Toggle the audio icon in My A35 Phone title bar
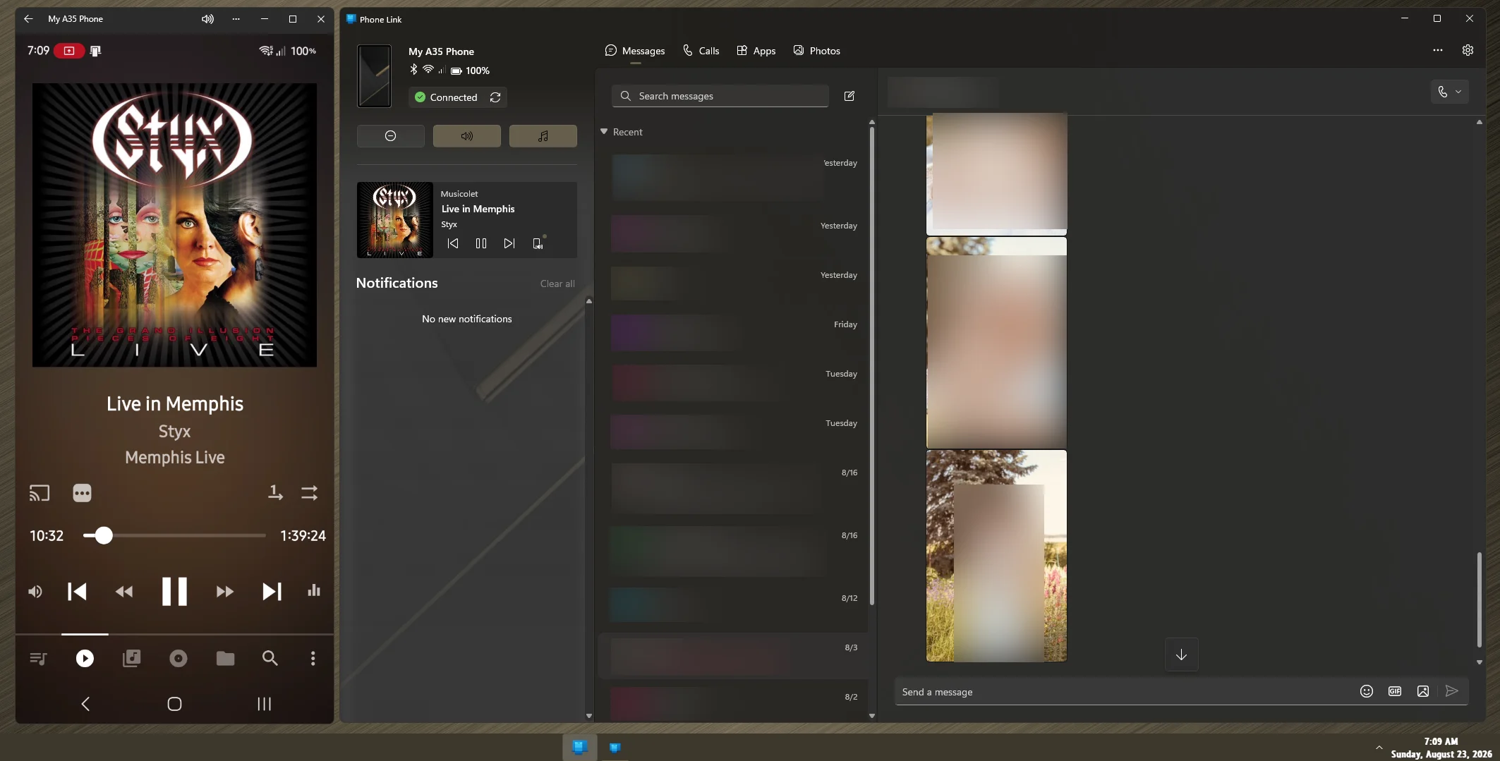 tap(207, 19)
